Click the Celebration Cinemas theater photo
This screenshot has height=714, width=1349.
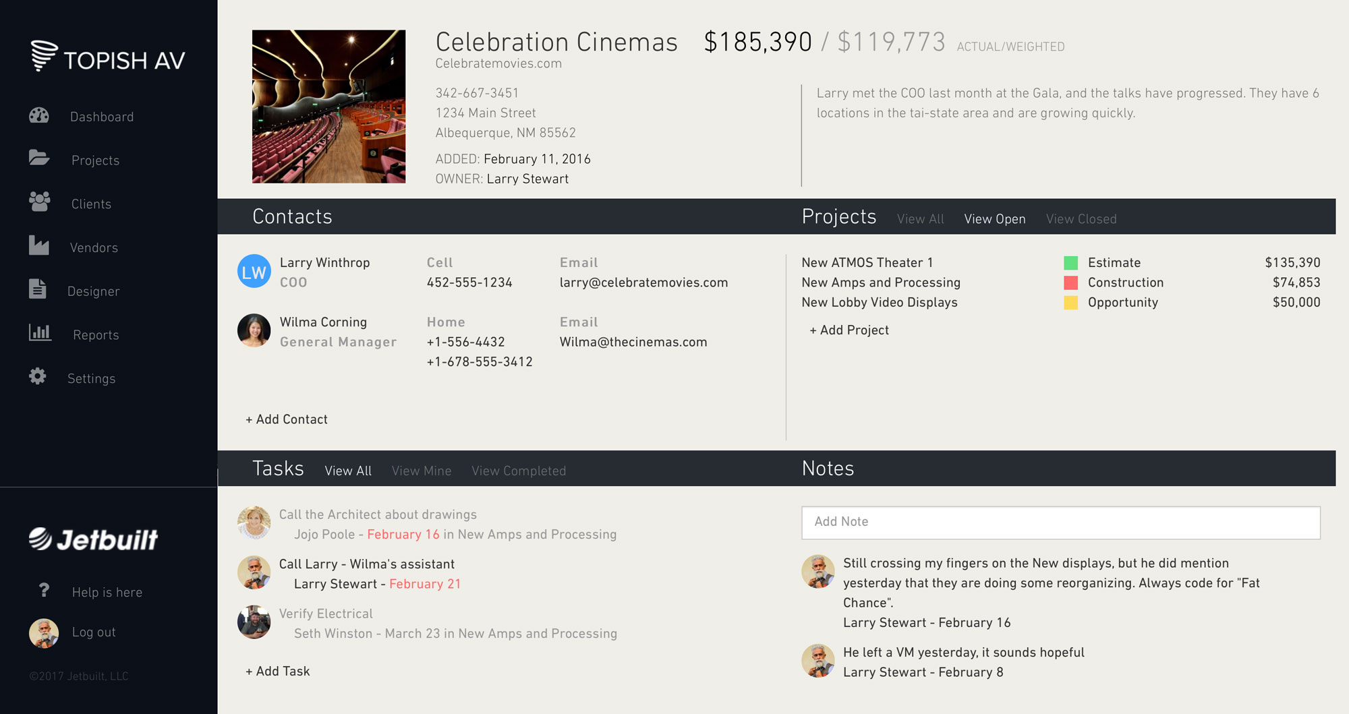[328, 107]
